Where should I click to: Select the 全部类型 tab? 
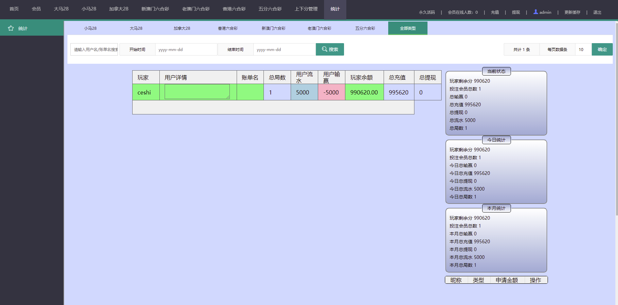pyautogui.click(x=408, y=28)
